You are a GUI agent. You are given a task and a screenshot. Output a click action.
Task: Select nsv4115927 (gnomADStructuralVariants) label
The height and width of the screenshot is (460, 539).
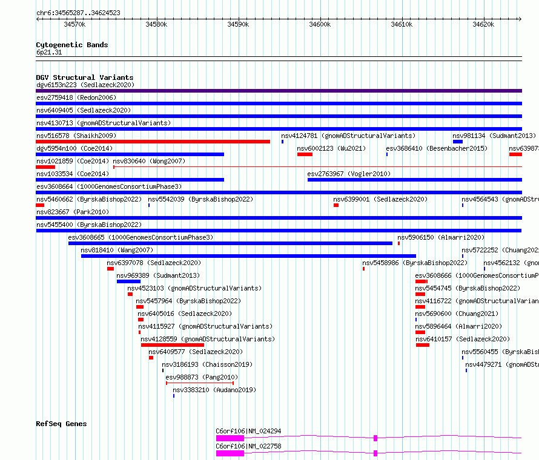[x=205, y=326]
